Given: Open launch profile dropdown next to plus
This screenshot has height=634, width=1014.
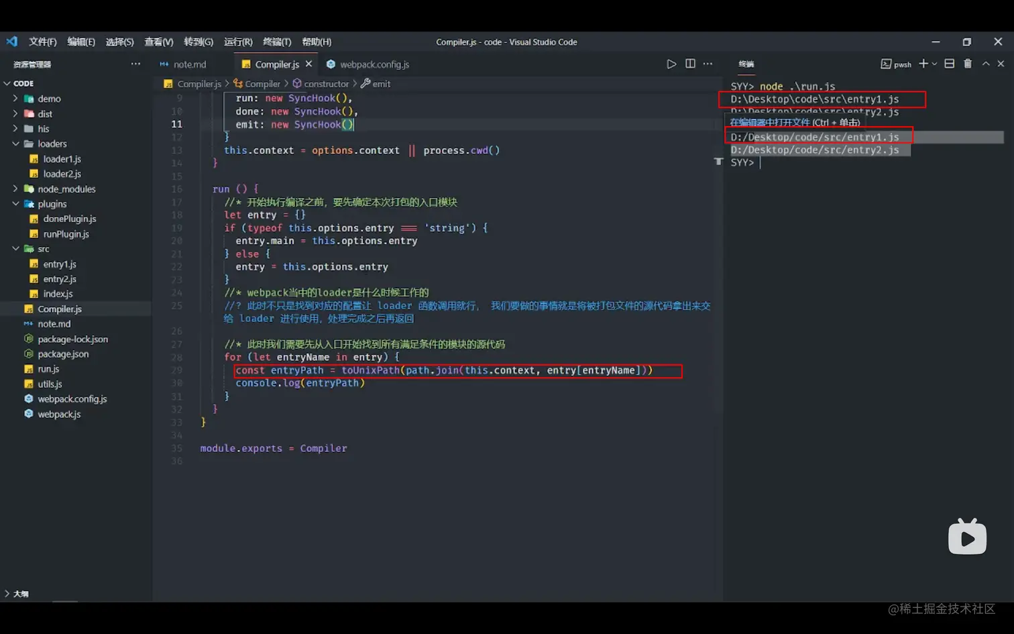Looking at the screenshot, I should click(935, 64).
